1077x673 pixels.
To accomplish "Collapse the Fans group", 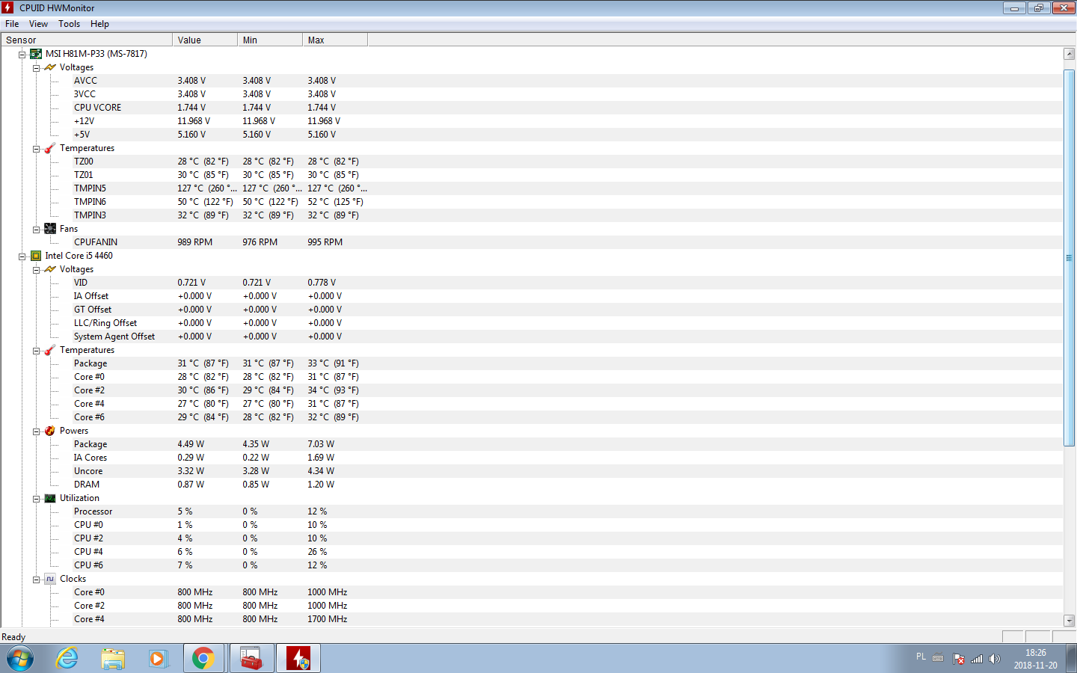I will [36, 230].
